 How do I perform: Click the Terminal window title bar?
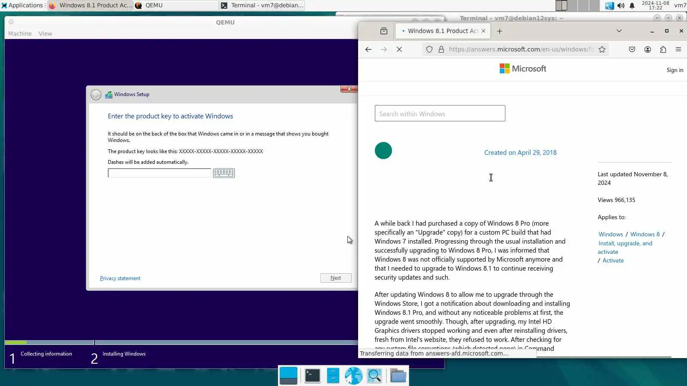[x=511, y=18]
